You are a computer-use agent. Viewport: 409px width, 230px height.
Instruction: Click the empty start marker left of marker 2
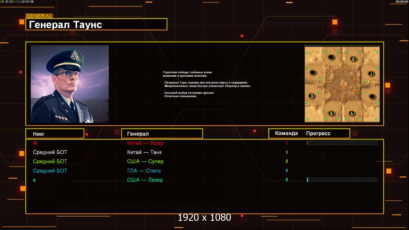click(331, 57)
